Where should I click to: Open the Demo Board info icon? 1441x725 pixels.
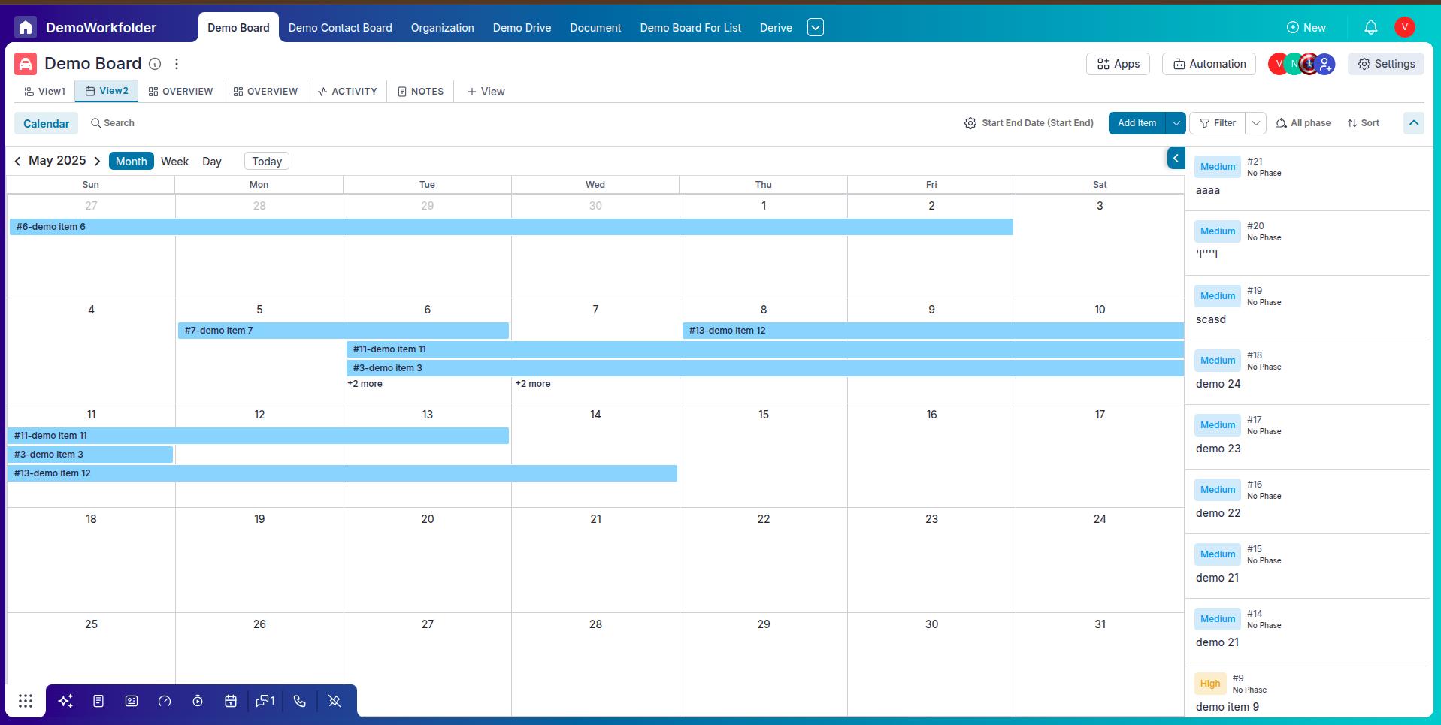[155, 64]
